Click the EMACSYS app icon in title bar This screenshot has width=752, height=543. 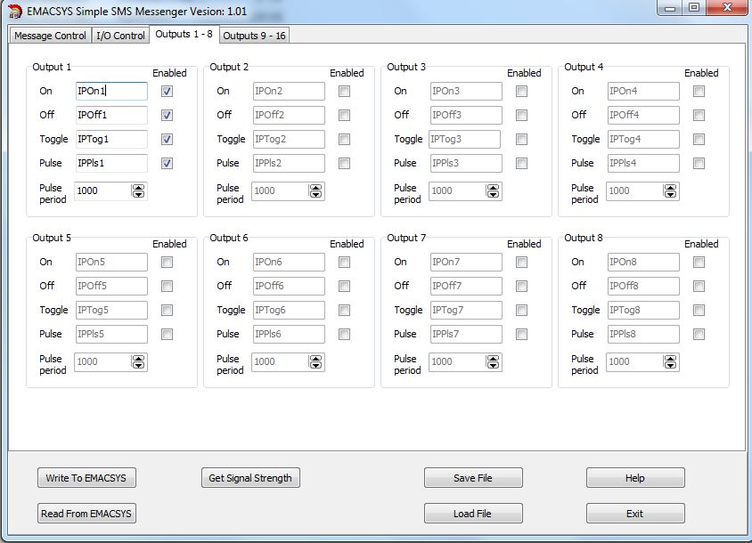tap(14, 11)
